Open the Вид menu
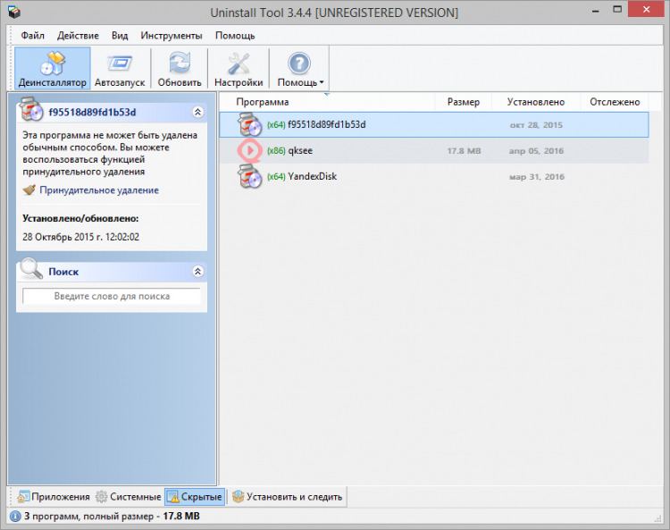670x530 pixels. click(x=120, y=36)
